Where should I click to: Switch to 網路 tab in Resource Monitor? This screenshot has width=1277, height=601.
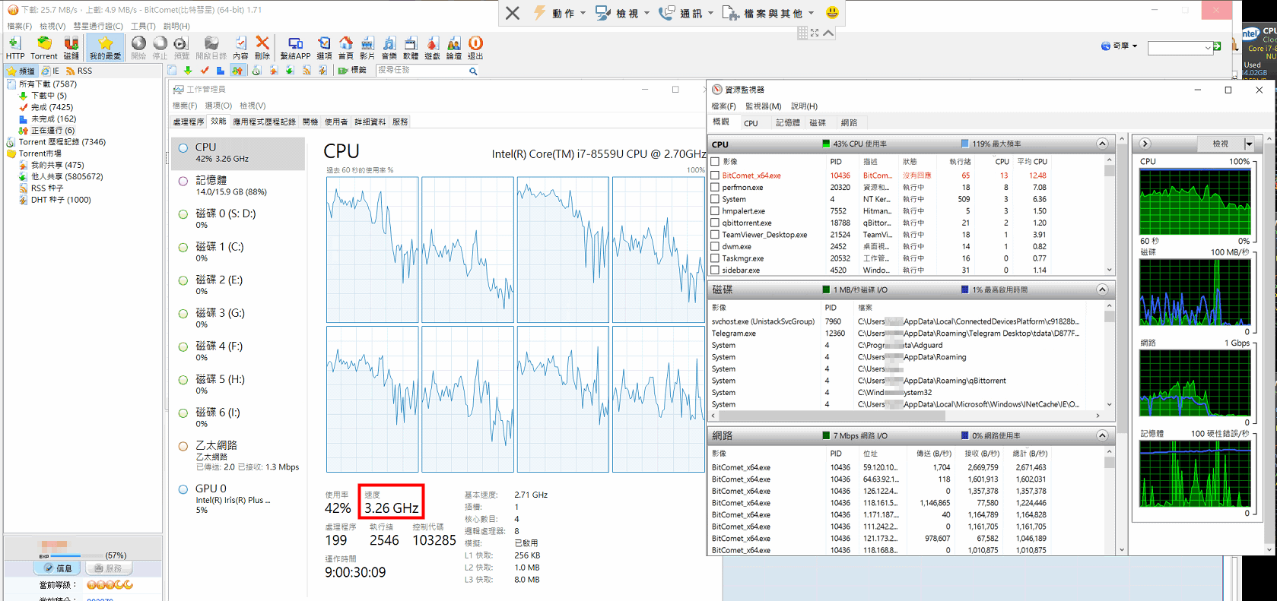click(849, 123)
